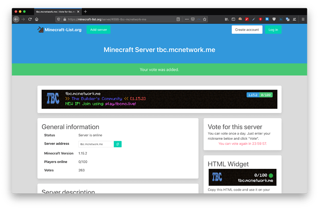Open the translate extension icon
319x209 pixels.
pyautogui.click(x=288, y=19)
